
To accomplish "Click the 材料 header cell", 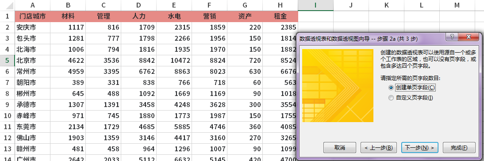I will 68,16.
